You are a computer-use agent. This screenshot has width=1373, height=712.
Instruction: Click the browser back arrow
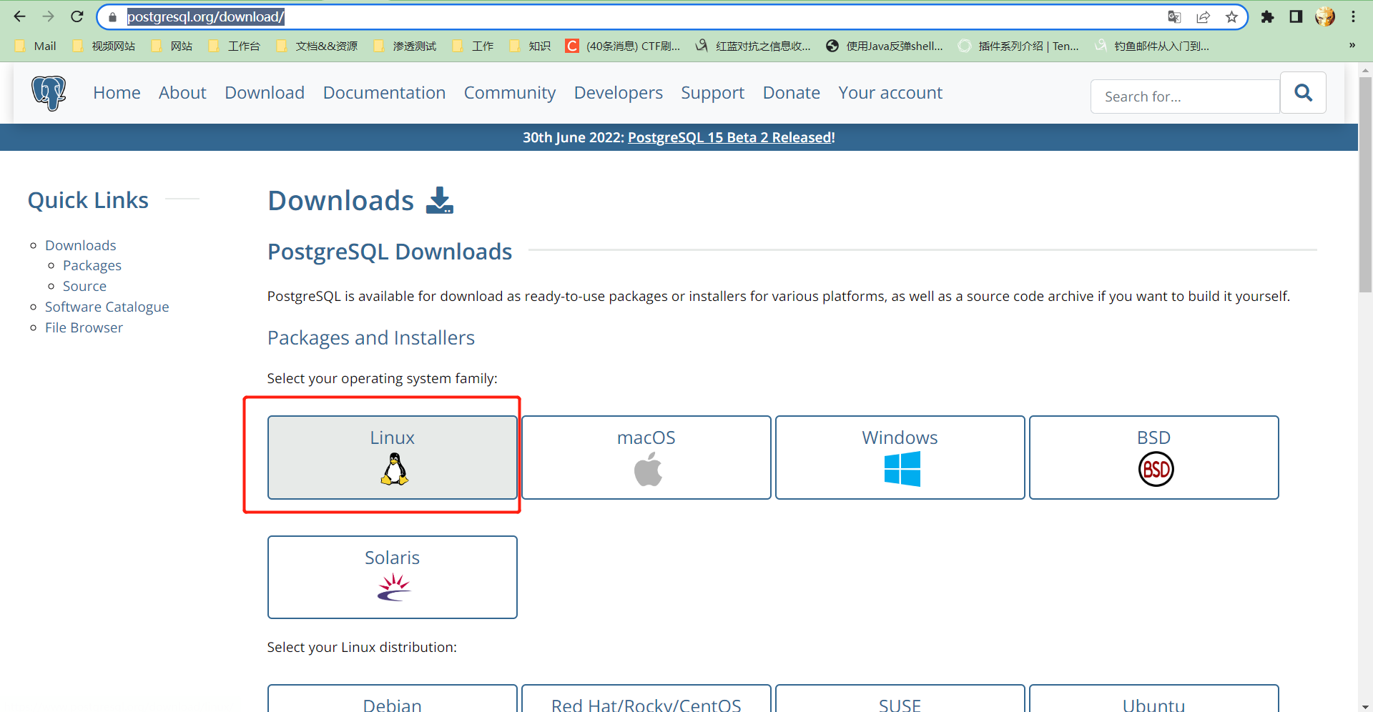(x=19, y=16)
